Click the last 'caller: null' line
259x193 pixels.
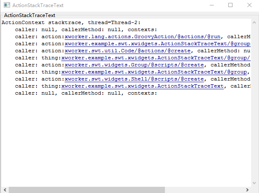tap(86, 93)
